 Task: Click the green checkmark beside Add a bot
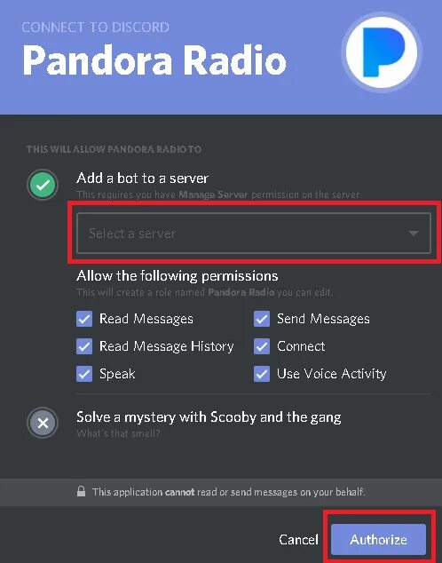point(43,186)
